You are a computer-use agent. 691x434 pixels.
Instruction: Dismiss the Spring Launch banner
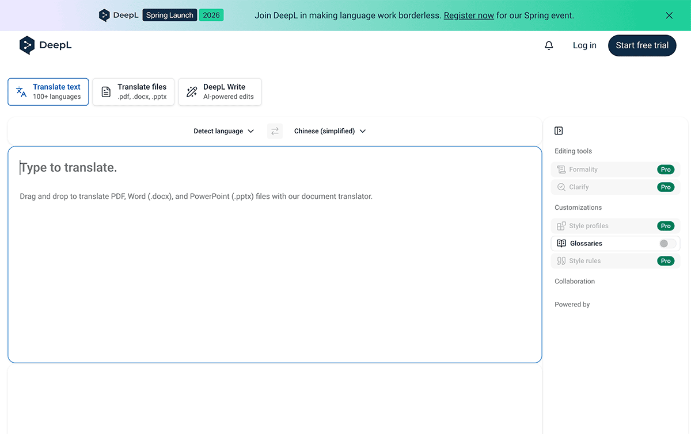[x=669, y=16]
